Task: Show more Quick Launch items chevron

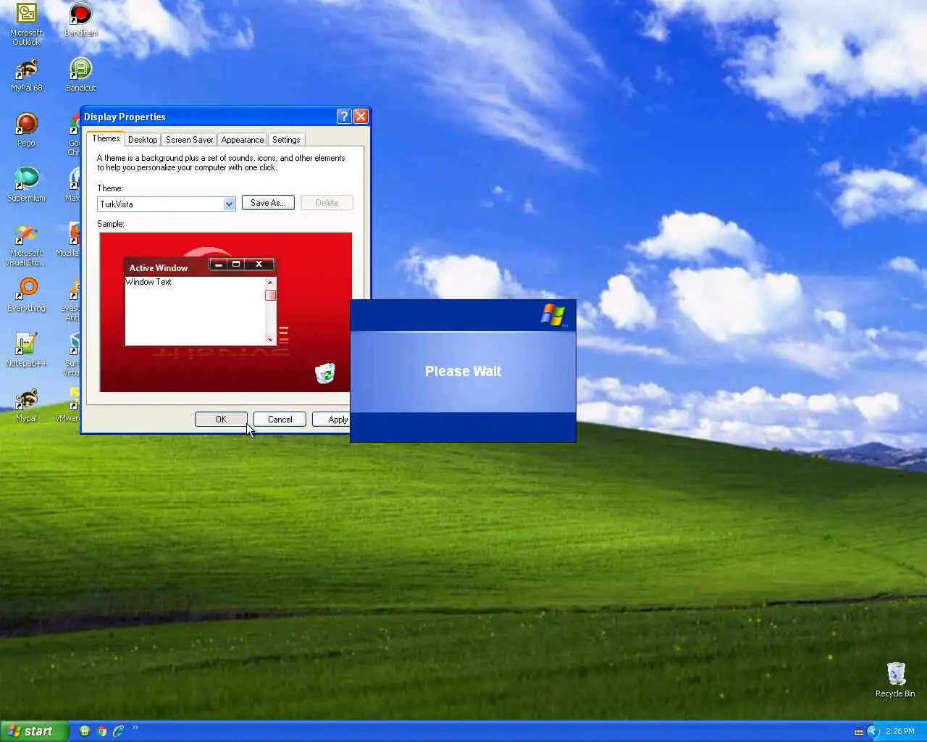Action: (x=135, y=728)
